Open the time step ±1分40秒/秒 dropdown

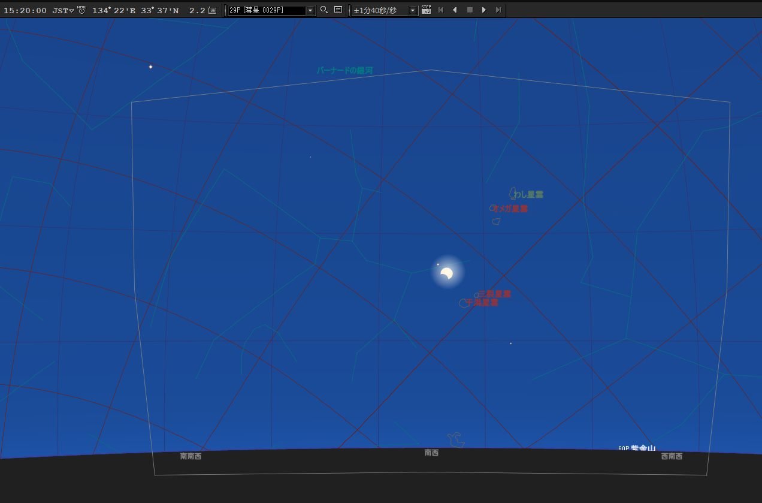[x=413, y=11]
